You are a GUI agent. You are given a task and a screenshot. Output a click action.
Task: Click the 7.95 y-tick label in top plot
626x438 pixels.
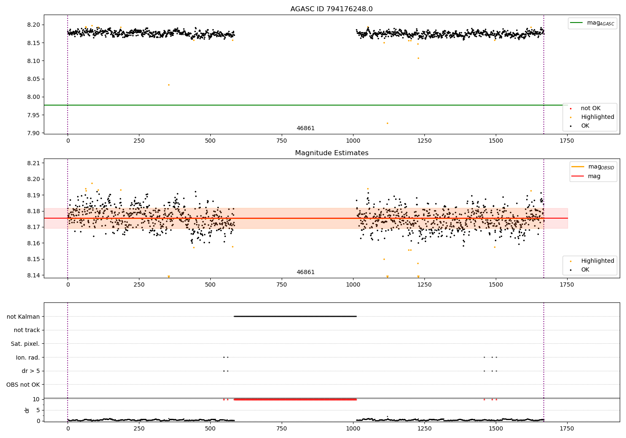(x=33, y=115)
